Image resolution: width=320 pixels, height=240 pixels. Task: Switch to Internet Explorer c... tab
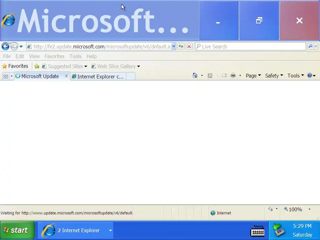[98, 77]
